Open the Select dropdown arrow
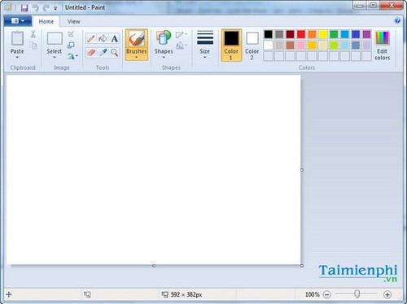407x304 pixels. click(x=55, y=57)
